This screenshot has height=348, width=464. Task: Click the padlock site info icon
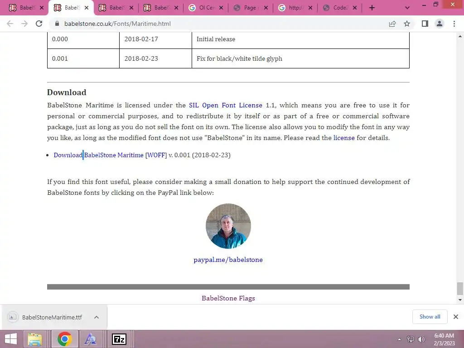point(58,24)
